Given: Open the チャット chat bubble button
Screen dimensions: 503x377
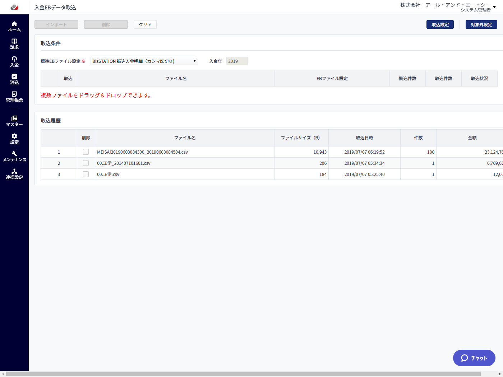Looking at the screenshot, I should pos(474,358).
